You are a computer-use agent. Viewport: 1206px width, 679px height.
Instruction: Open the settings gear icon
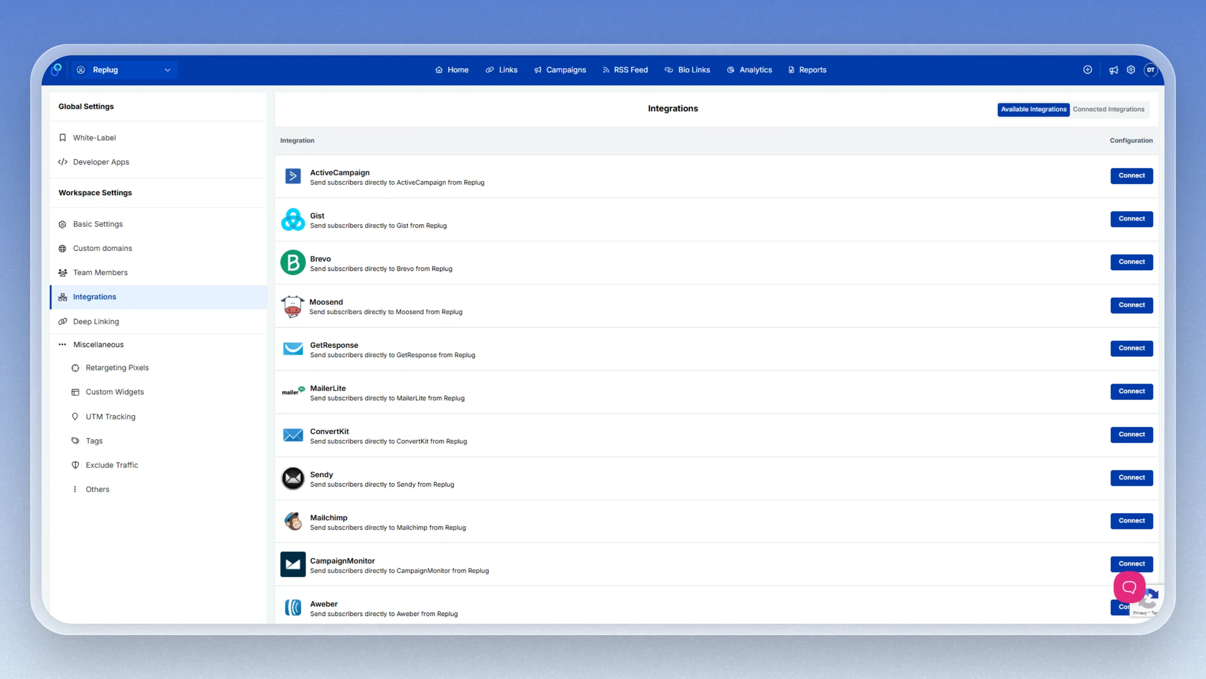click(x=1131, y=70)
